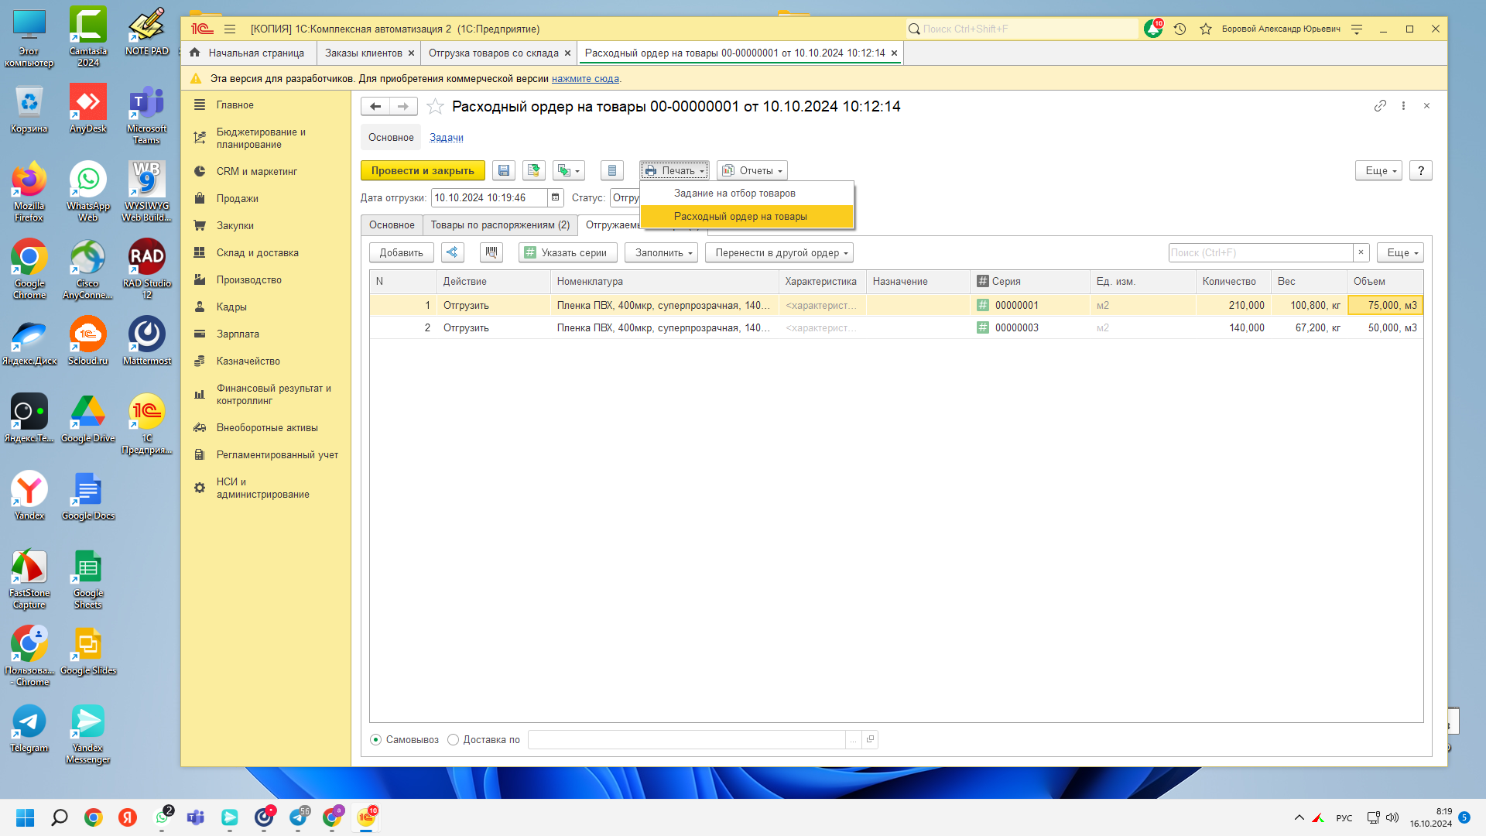Click the table search field Поиск (Ctrl+F)
The width and height of the screenshot is (1486, 836).
(x=1260, y=252)
